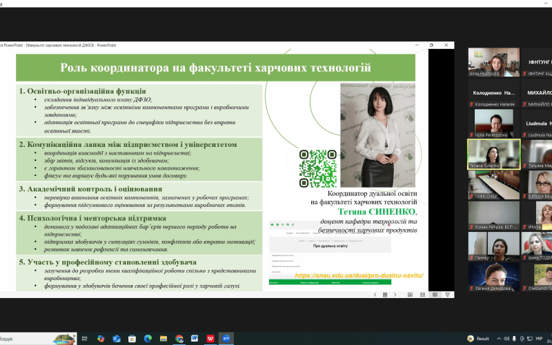Click the coordinator's portrait photo on slide

tap(377, 135)
